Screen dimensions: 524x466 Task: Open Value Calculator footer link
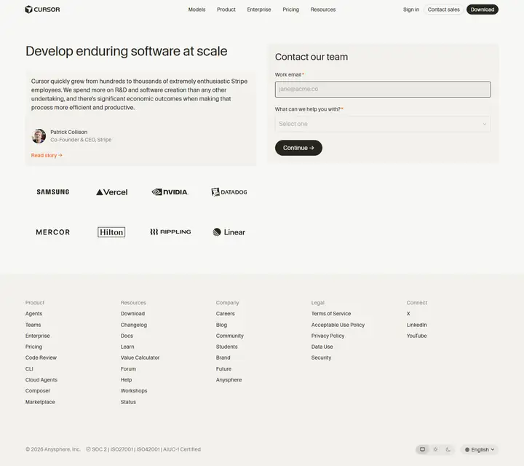pos(140,358)
